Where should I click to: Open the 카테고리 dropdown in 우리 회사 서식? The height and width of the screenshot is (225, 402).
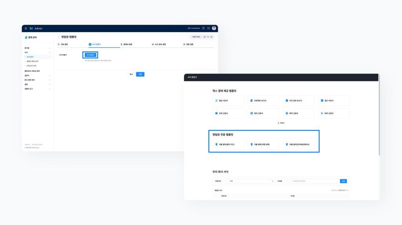click(x=251, y=181)
